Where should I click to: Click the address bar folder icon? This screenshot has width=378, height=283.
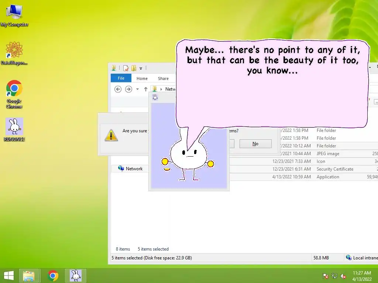coord(155,89)
